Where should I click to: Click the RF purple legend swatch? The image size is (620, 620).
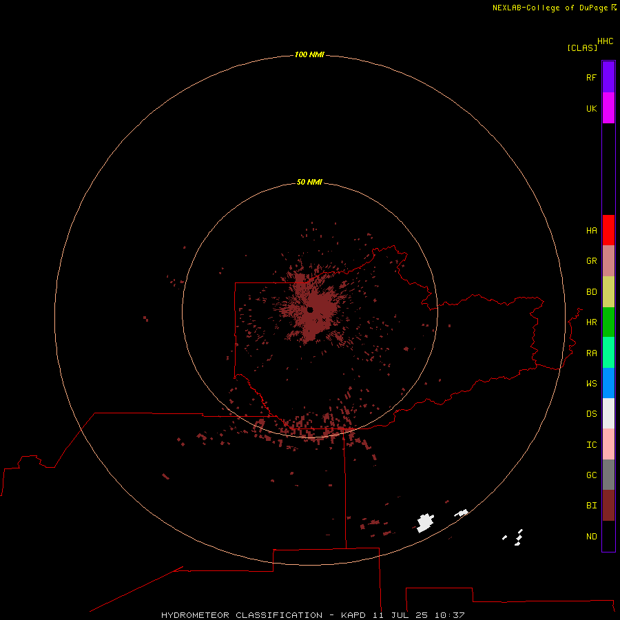pos(608,77)
